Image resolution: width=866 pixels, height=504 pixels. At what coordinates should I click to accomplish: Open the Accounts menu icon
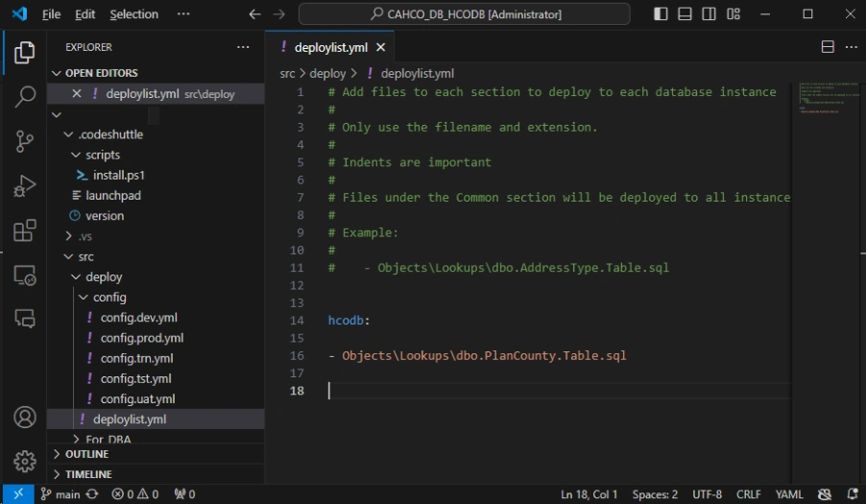point(25,418)
